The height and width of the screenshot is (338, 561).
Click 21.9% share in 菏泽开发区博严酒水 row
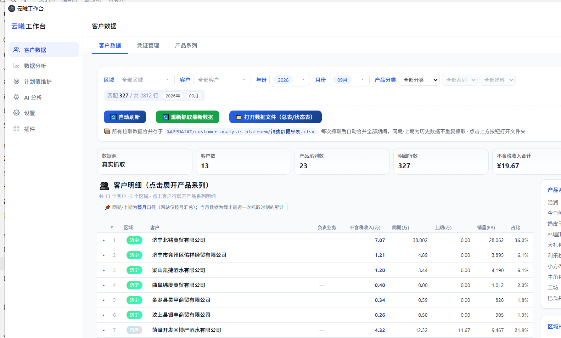521,330
